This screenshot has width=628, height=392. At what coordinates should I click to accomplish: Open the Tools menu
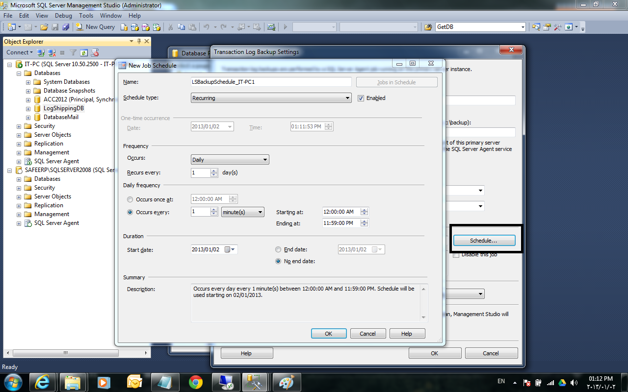(86, 16)
